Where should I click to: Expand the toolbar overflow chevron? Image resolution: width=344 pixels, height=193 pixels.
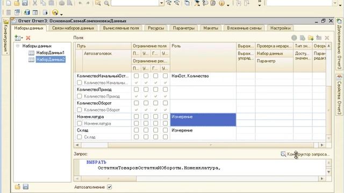(x=260, y=2)
